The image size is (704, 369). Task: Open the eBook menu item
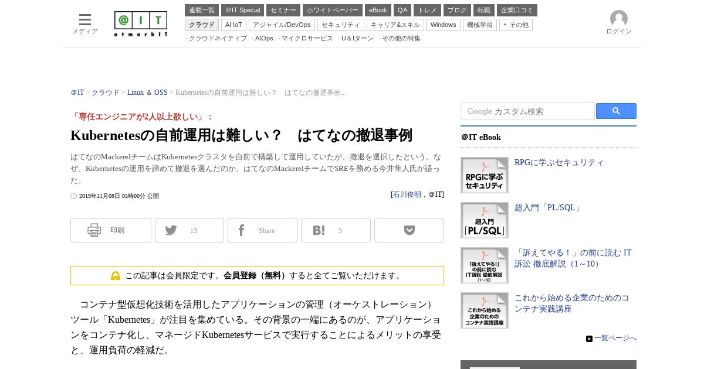pyautogui.click(x=378, y=11)
